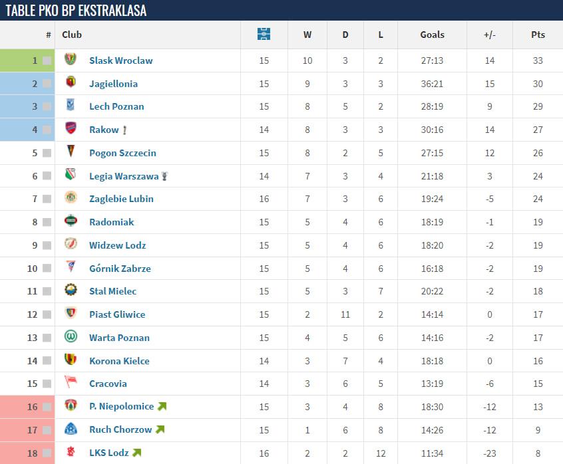Click the Warta Poznan green crest

coord(71,337)
